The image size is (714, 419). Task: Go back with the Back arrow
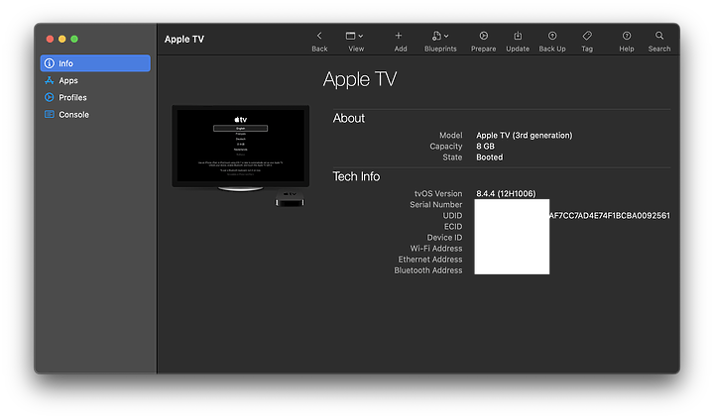click(x=319, y=36)
